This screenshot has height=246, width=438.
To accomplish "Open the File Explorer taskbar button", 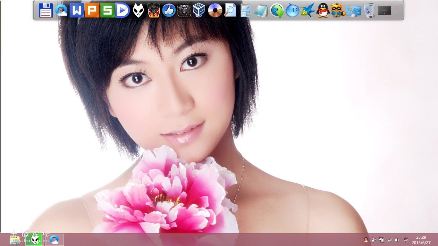I will click(15, 240).
